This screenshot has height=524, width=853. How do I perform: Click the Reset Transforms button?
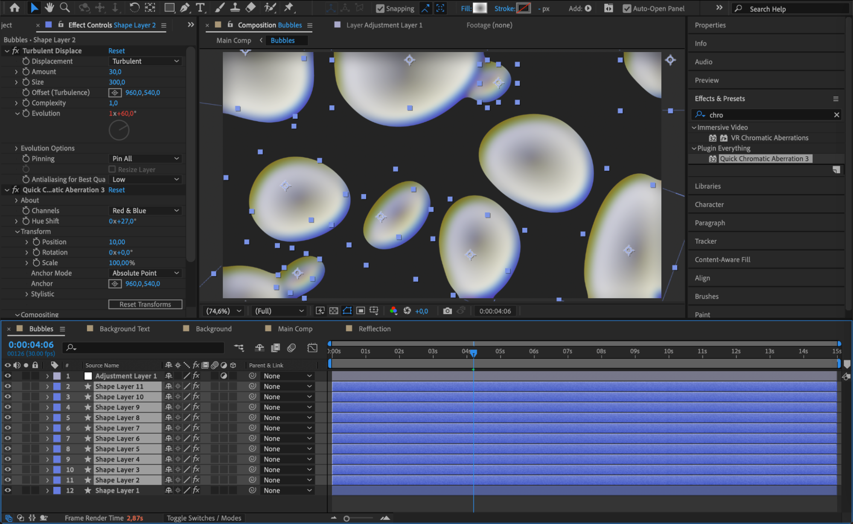pos(145,304)
